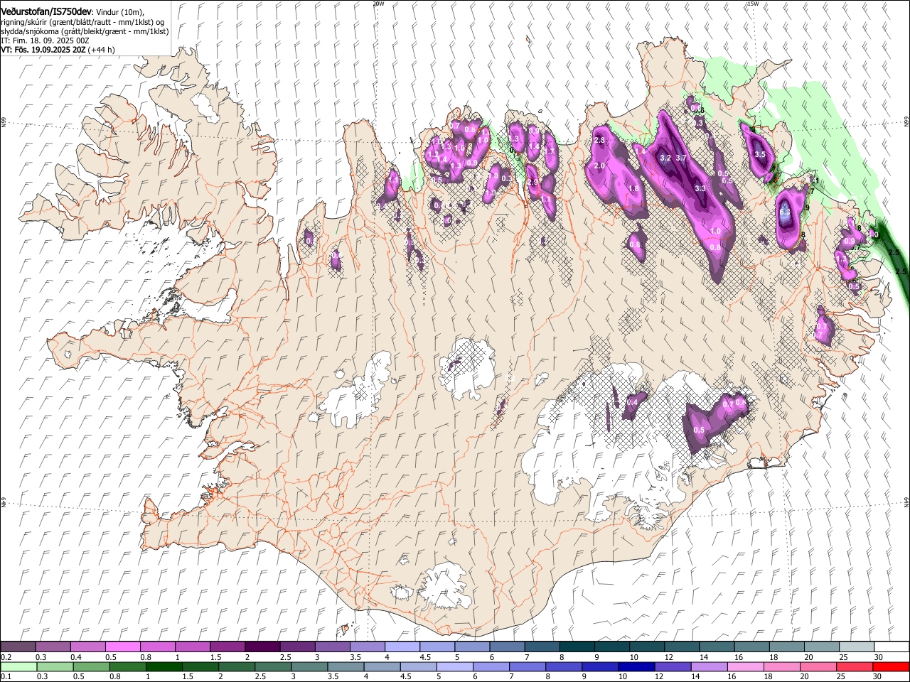Click the 3.3 precipitation value on map

point(700,188)
